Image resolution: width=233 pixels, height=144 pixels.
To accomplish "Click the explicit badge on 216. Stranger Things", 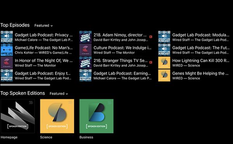I will [x=151, y=62].
